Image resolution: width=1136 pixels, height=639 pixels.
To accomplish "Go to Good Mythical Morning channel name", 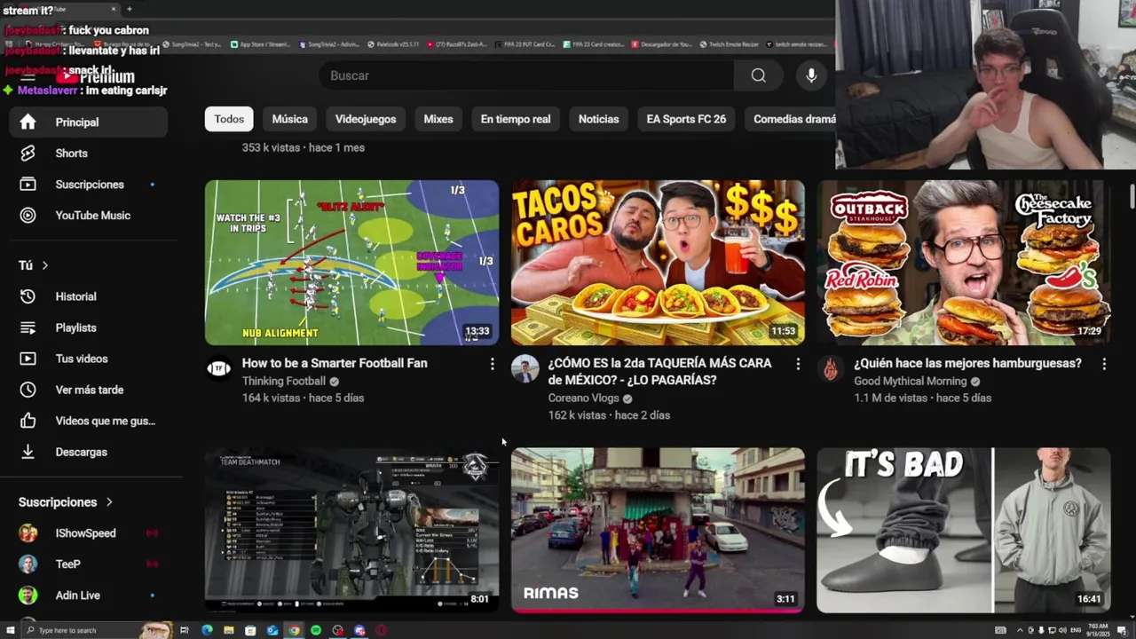I will point(910,381).
